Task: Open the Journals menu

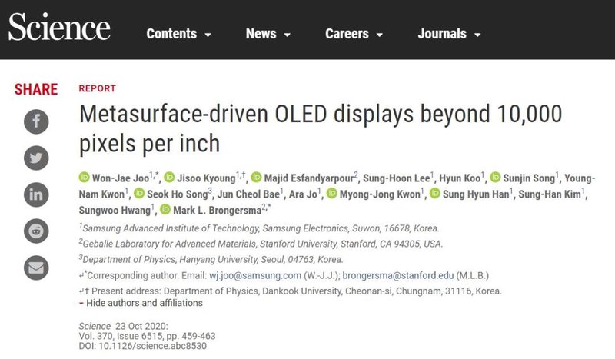Action: (449, 35)
